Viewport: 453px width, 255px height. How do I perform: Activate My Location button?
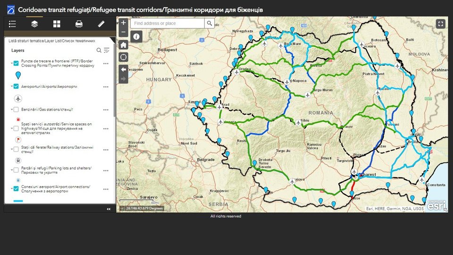(123, 57)
